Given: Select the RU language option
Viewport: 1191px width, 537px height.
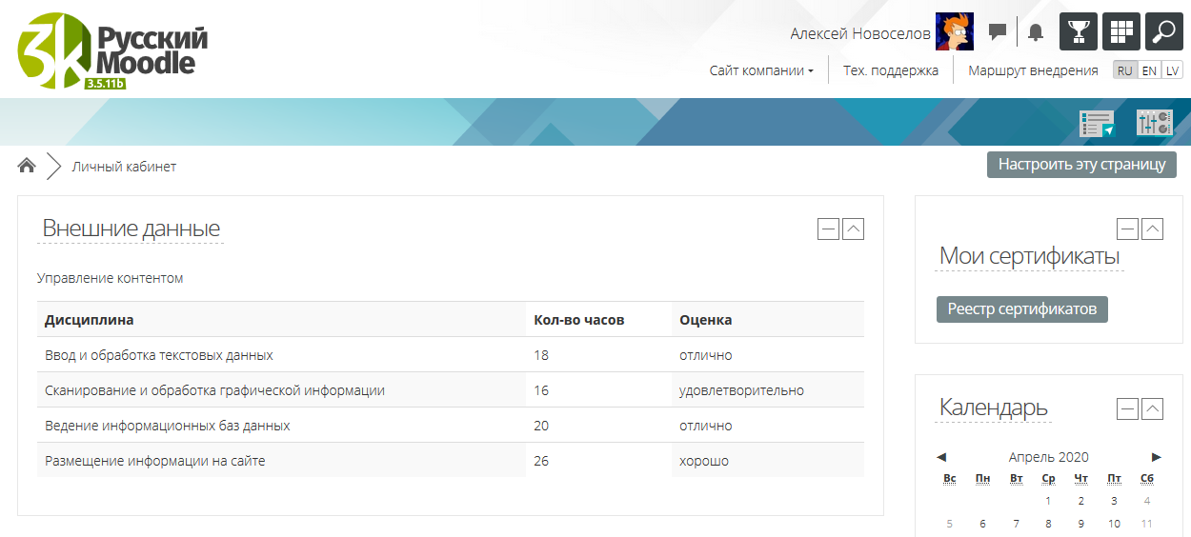Looking at the screenshot, I should [1125, 70].
